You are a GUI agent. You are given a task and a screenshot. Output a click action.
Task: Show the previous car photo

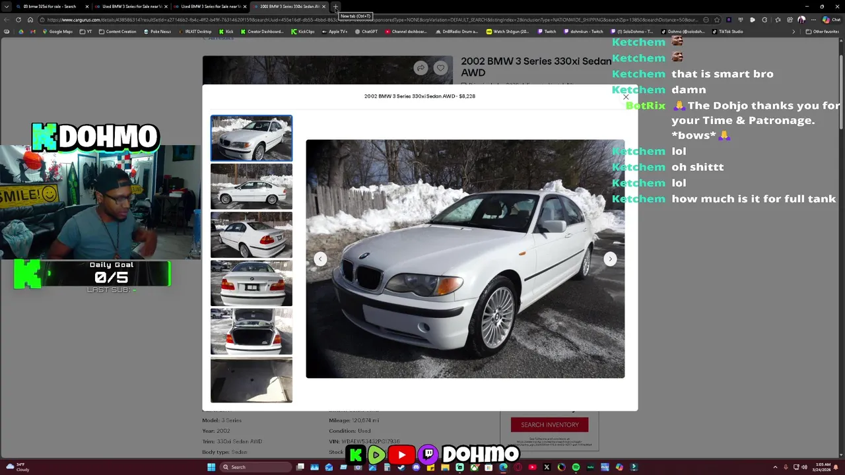coord(320,259)
